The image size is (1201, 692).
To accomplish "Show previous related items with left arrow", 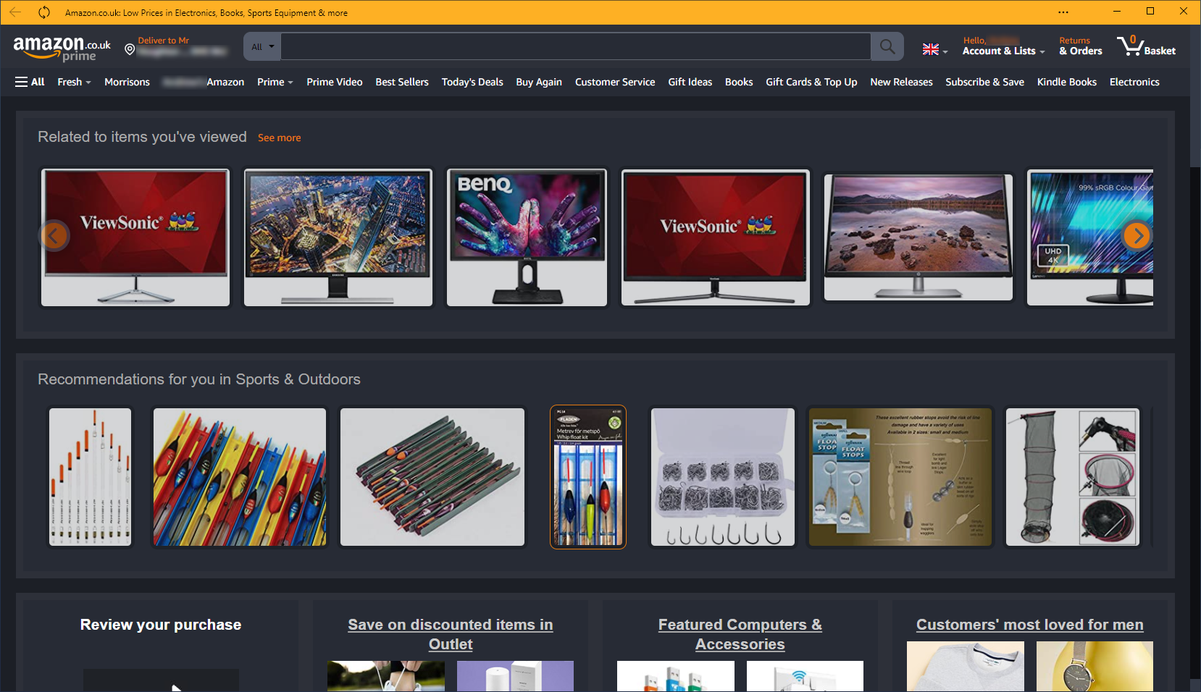I will 54,235.
